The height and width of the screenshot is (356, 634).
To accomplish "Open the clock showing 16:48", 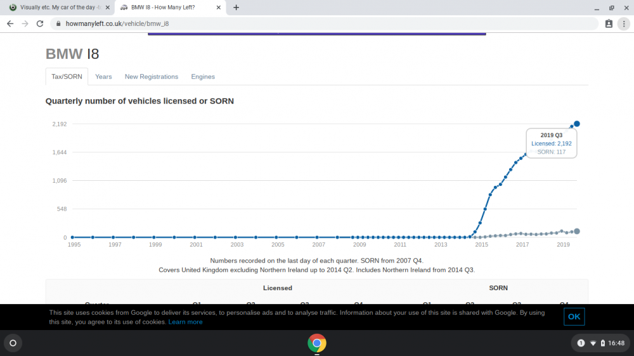I will pos(616,343).
